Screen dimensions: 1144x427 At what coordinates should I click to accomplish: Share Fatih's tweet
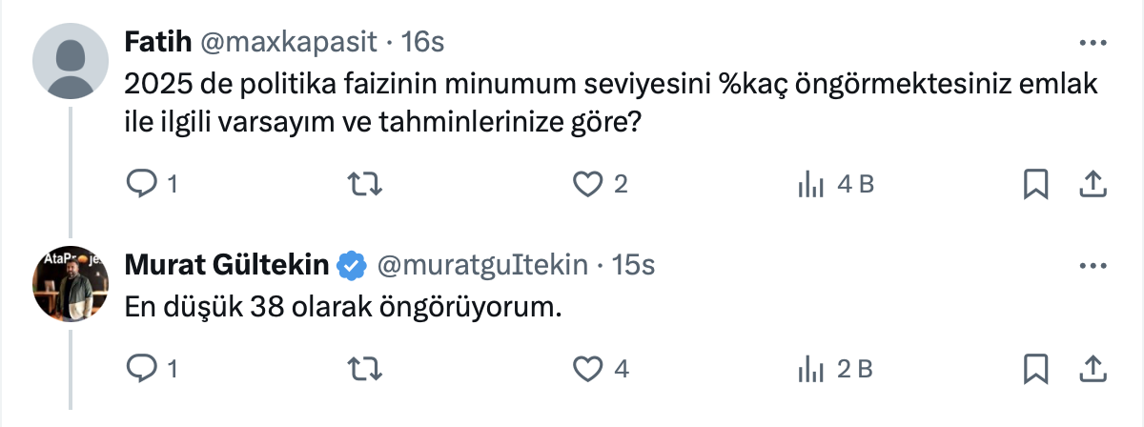coord(1093,184)
